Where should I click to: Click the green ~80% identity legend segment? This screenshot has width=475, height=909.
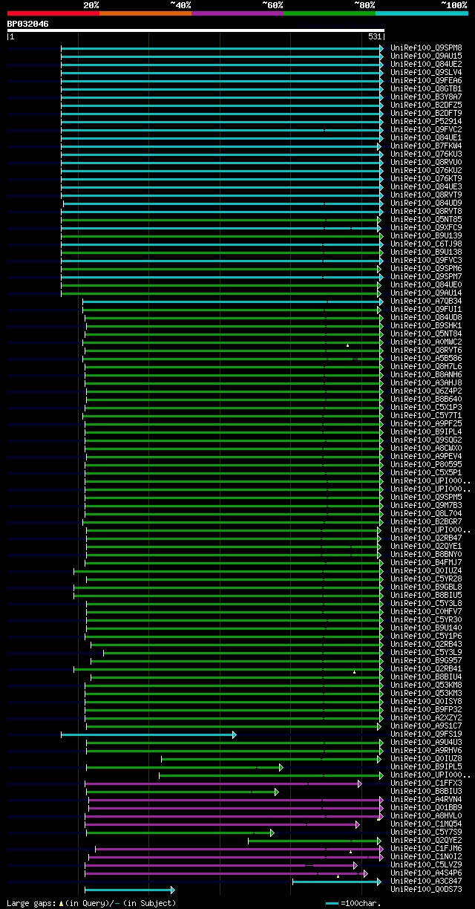[x=329, y=13]
